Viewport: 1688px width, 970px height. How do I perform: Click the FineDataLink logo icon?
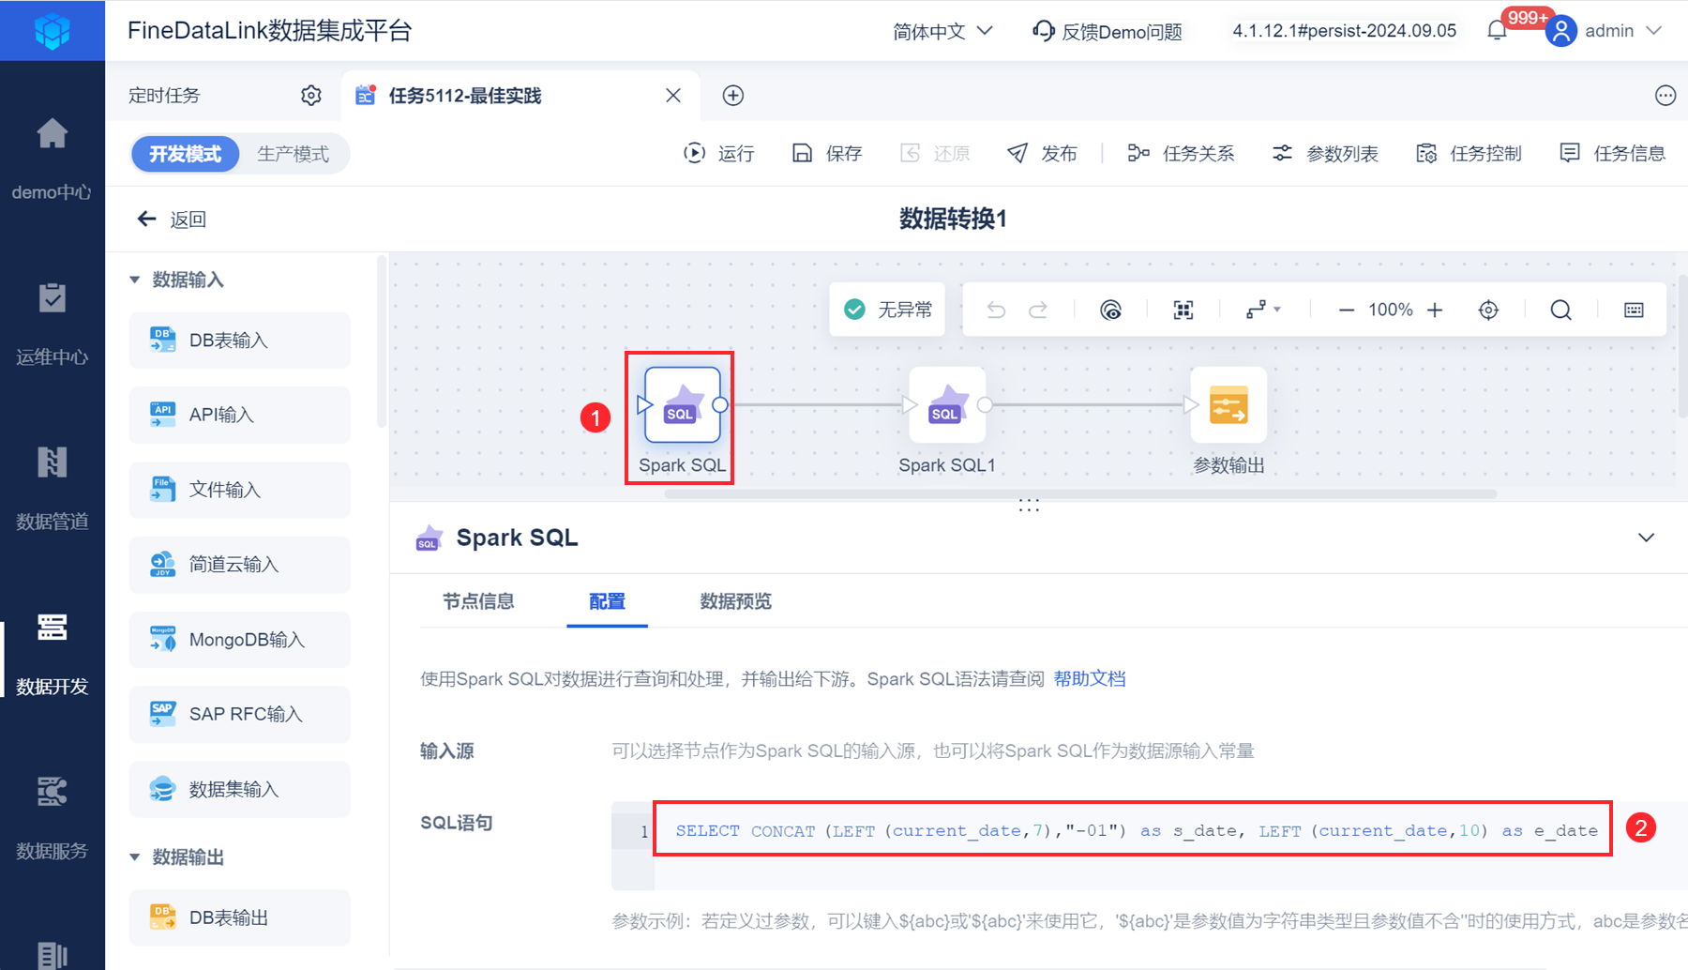pyautogui.click(x=53, y=31)
